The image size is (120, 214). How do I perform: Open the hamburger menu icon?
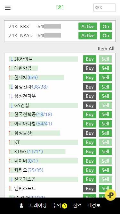[x=8, y=8]
